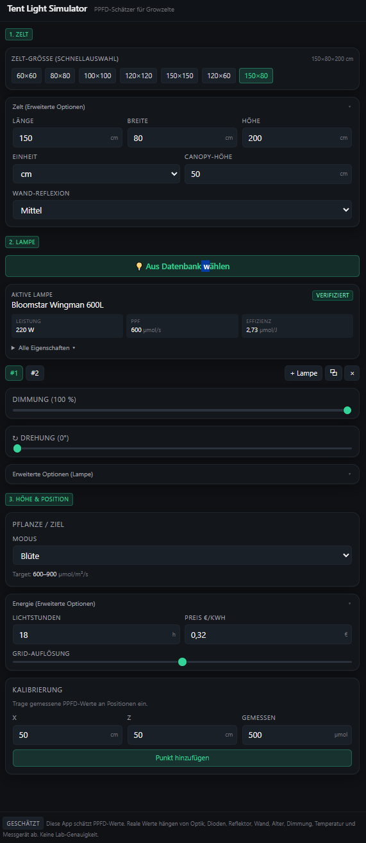Select the 150×150 tent size preset
The image size is (366, 843).
(x=179, y=76)
